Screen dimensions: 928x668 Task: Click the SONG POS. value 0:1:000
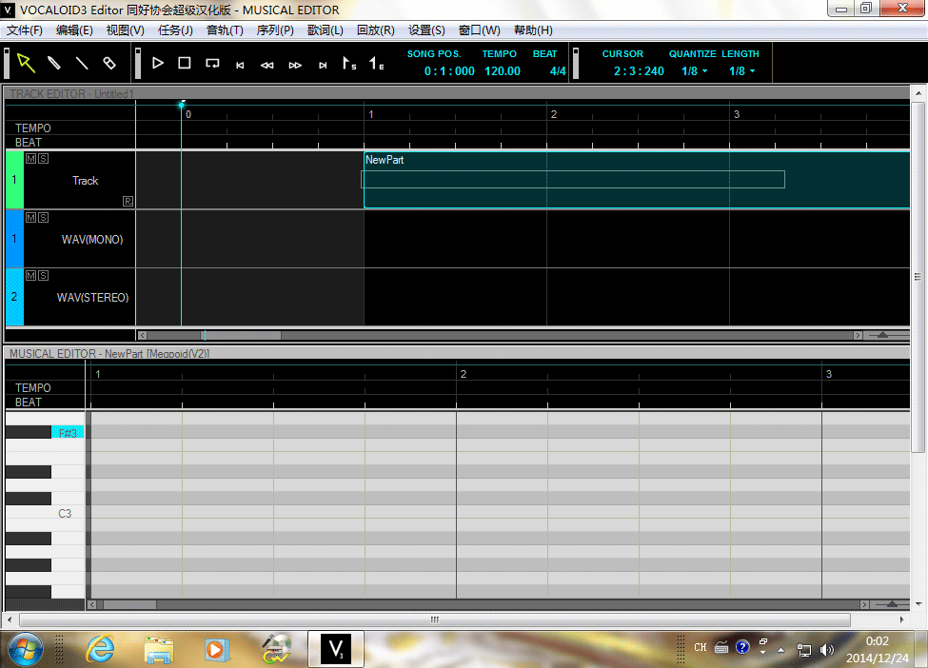[449, 71]
